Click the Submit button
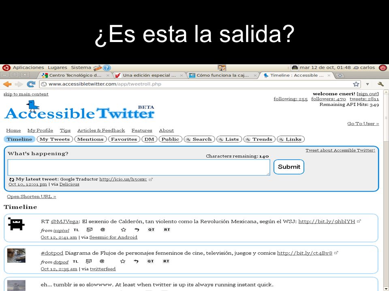The width and height of the screenshot is (389, 291). pyautogui.click(x=289, y=167)
